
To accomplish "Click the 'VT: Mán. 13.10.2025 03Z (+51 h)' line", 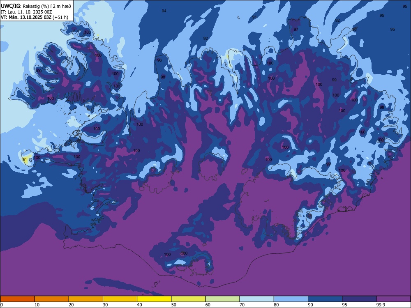I will pos(35,17).
